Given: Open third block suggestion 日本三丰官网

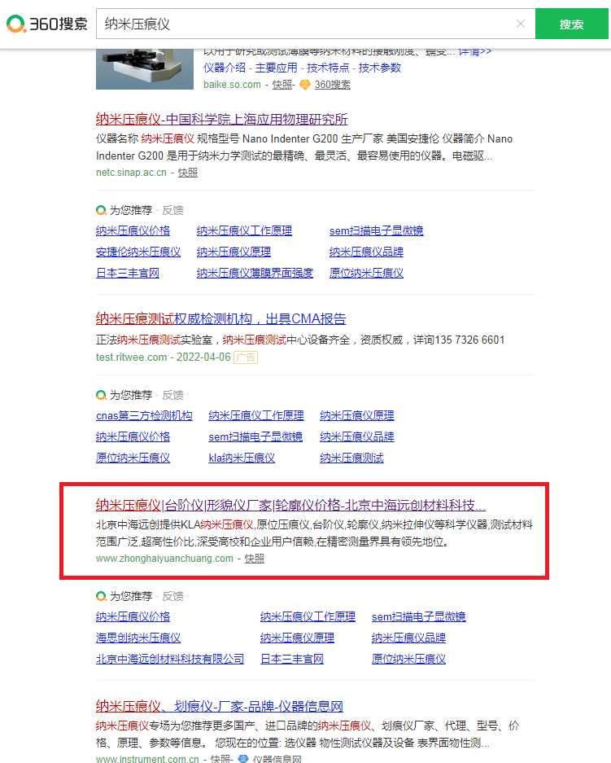Looking at the screenshot, I should point(292,659).
